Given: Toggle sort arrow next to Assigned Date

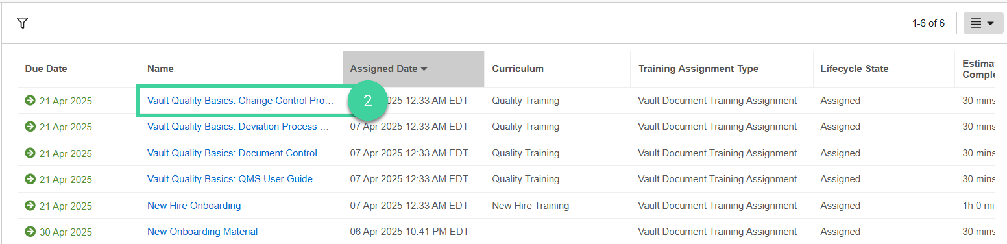Looking at the screenshot, I should click(424, 69).
